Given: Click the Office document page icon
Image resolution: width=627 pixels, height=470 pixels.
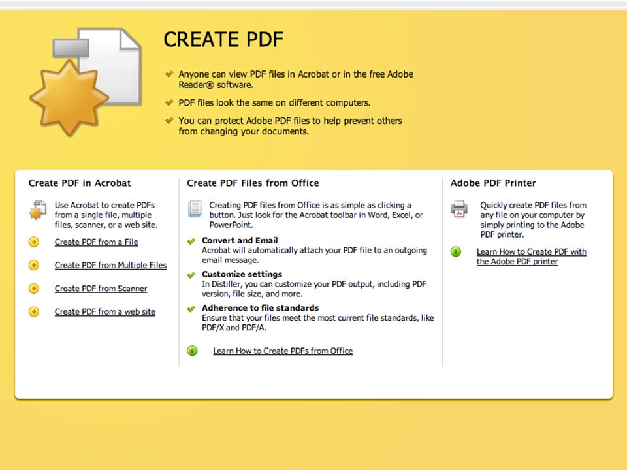Looking at the screenshot, I should 195,209.
